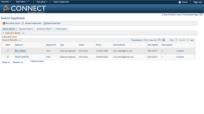Open the New Window link
204x114 pixels.
(x=169, y=15)
